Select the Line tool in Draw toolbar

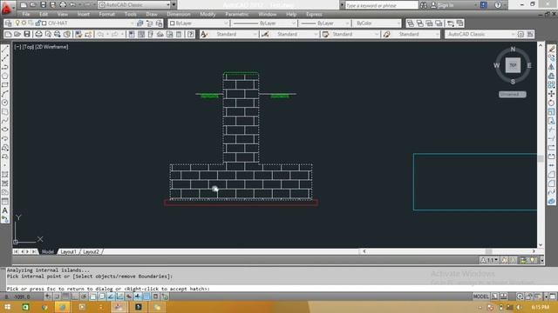5,50
